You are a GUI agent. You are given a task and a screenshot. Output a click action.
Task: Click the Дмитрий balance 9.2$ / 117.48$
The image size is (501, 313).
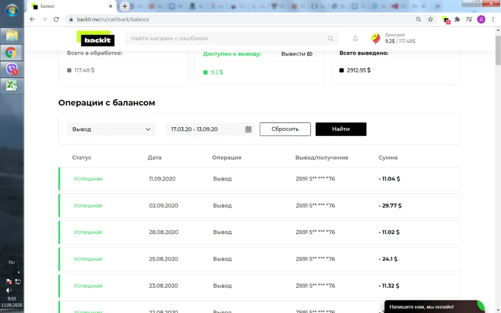click(x=400, y=41)
